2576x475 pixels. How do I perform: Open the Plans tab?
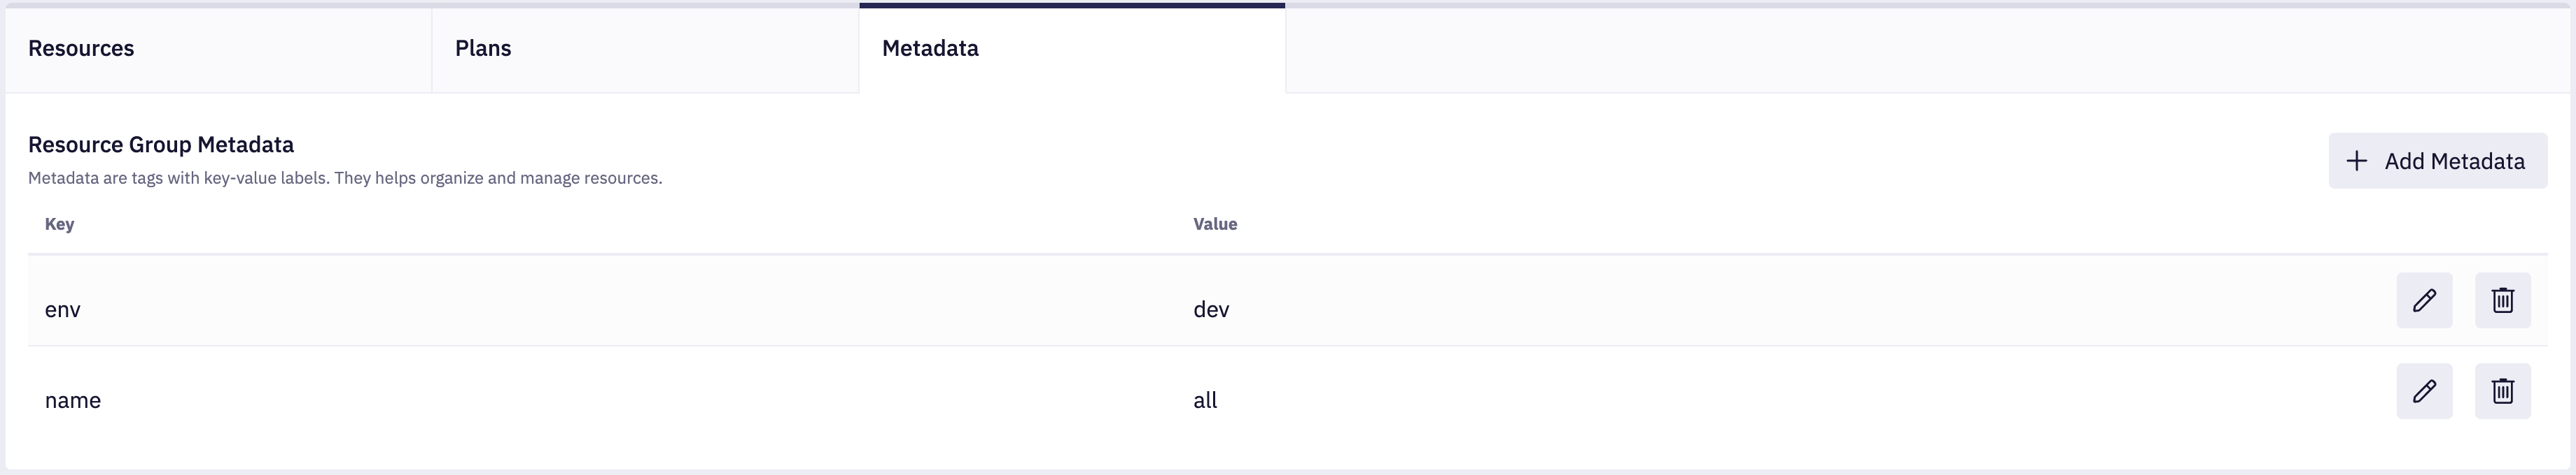click(x=483, y=49)
